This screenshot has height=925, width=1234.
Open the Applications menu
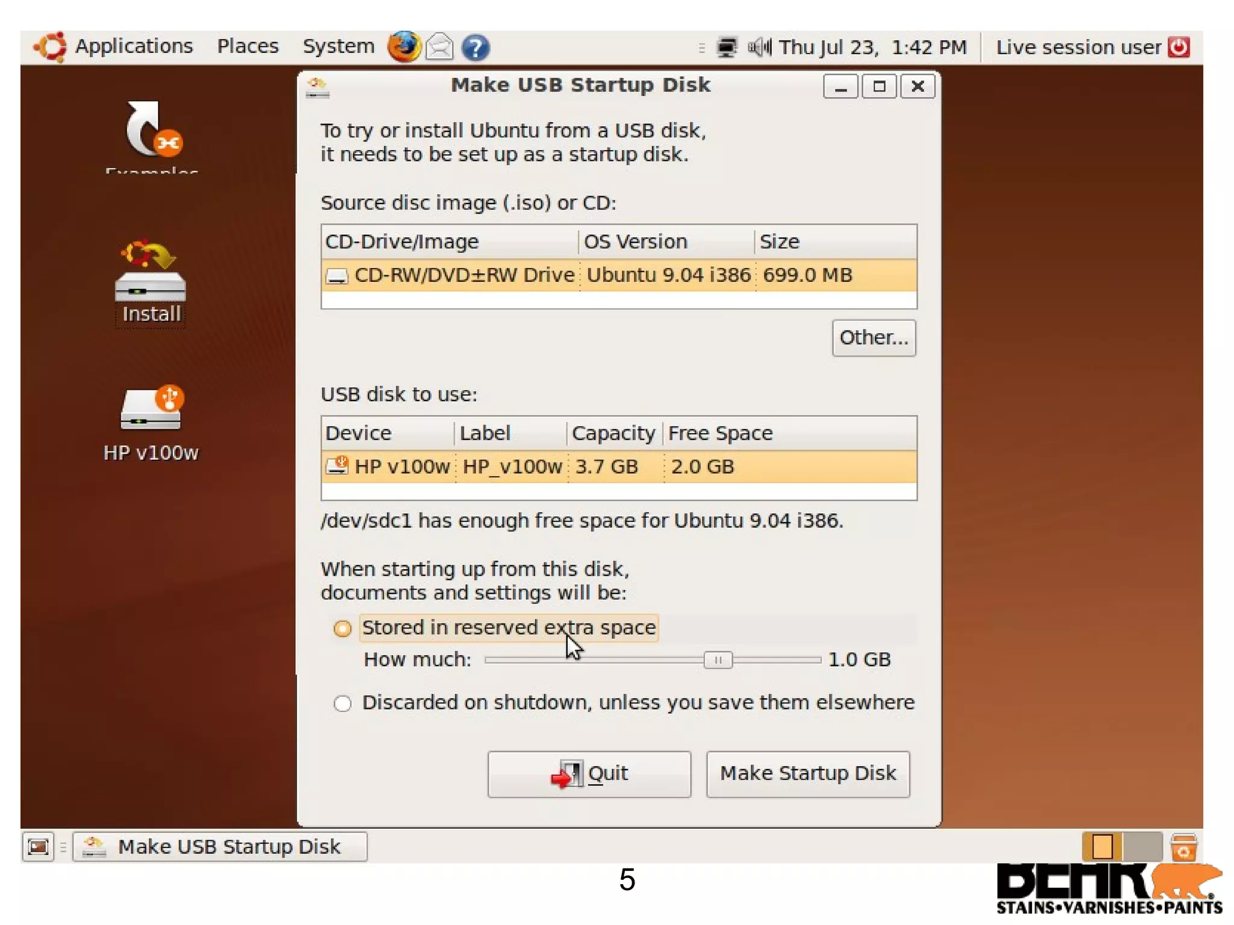pos(133,46)
